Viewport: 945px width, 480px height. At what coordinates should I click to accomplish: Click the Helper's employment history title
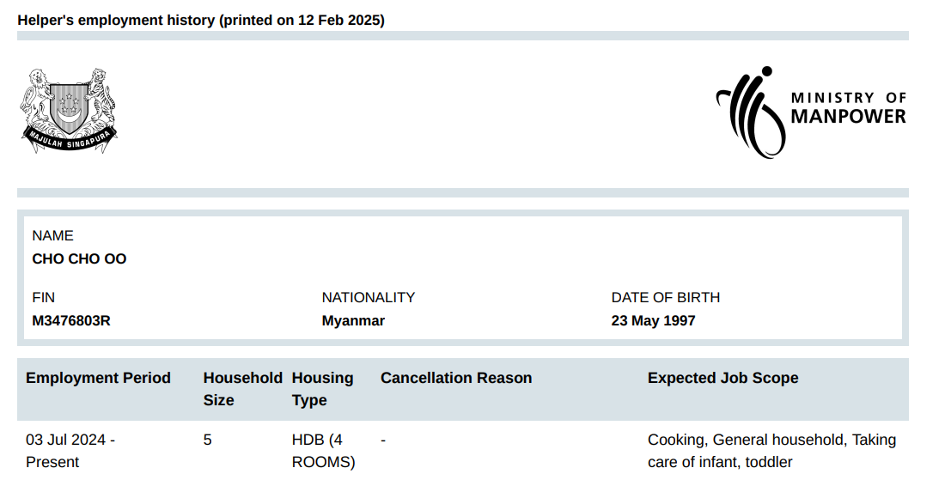201,21
